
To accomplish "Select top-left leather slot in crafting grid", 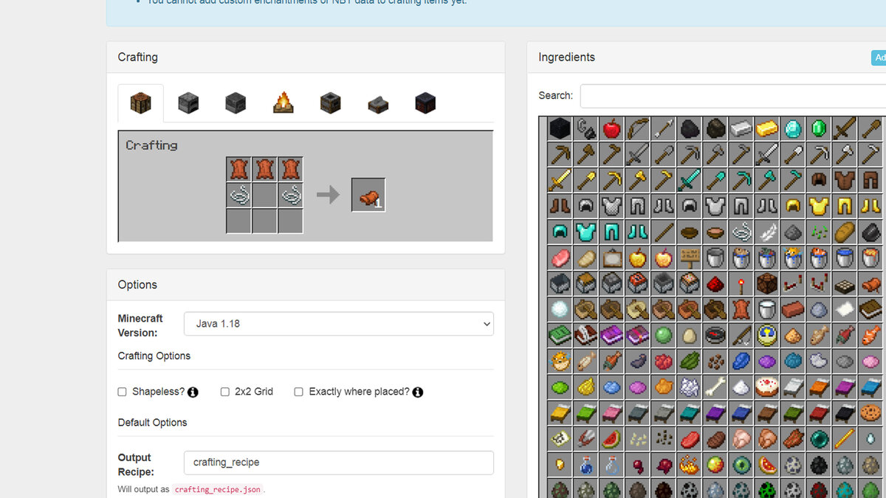I will pyautogui.click(x=239, y=170).
